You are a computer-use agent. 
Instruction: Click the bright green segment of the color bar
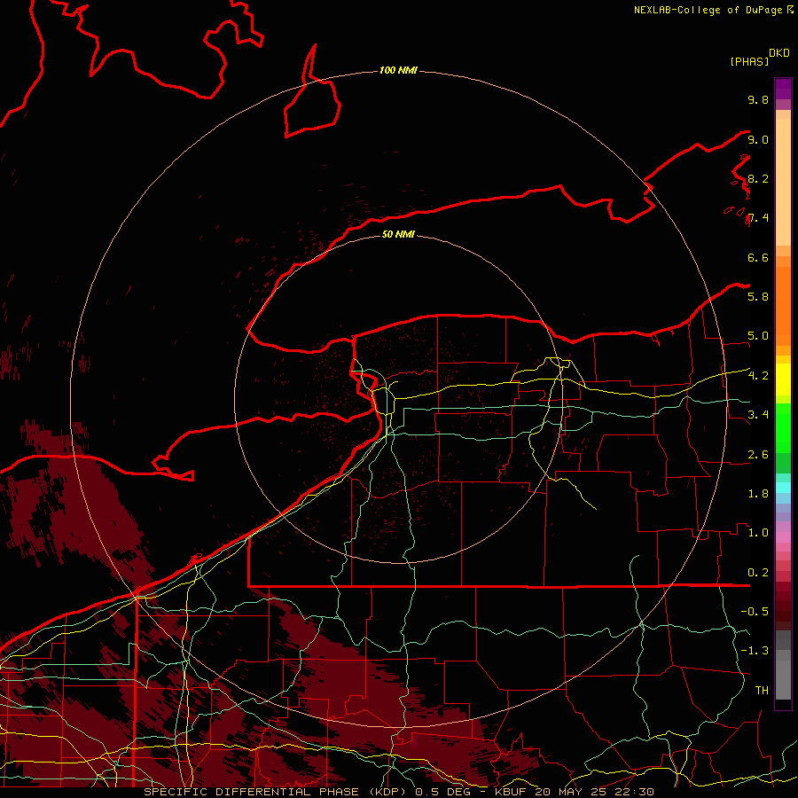(783, 427)
